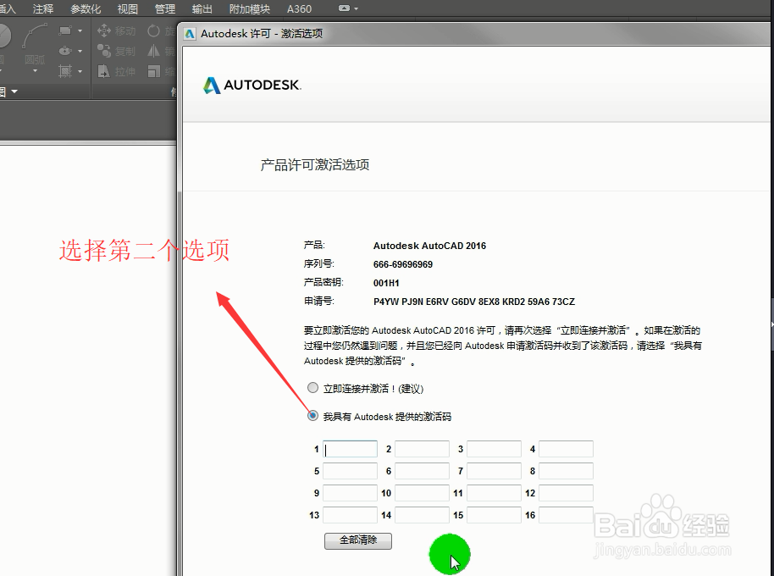Click the Autodesk logo in dialog header
Image resolution: width=774 pixels, height=576 pixels.
coord(252,85)
